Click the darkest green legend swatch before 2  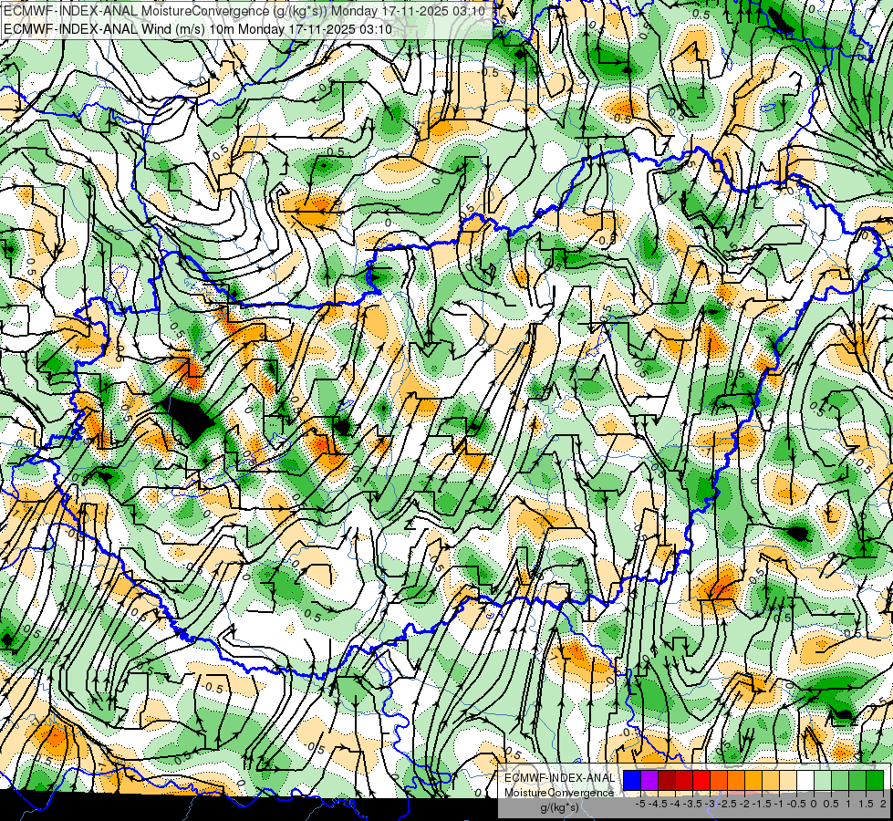(875, 780)
